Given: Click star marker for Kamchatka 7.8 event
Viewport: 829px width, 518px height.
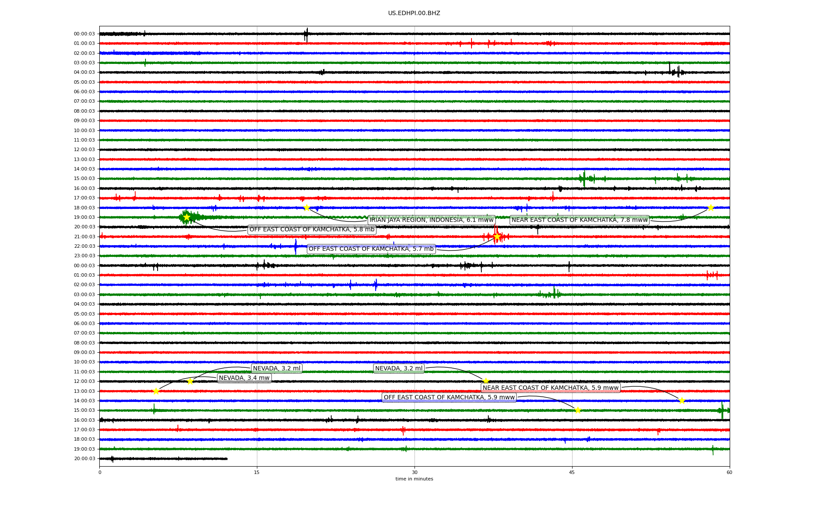Looking at the screenshot, I should [x=711, y=208].
